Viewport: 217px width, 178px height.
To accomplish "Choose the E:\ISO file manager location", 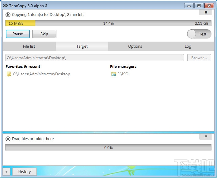I will [120, 74].
